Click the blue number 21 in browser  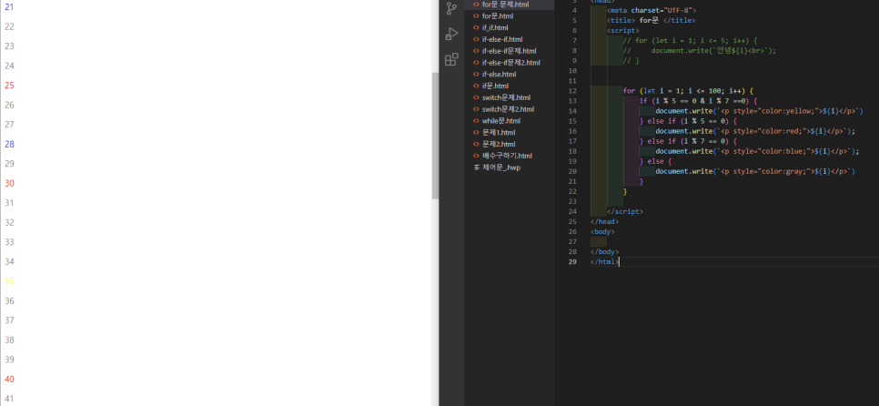[9, 7]
